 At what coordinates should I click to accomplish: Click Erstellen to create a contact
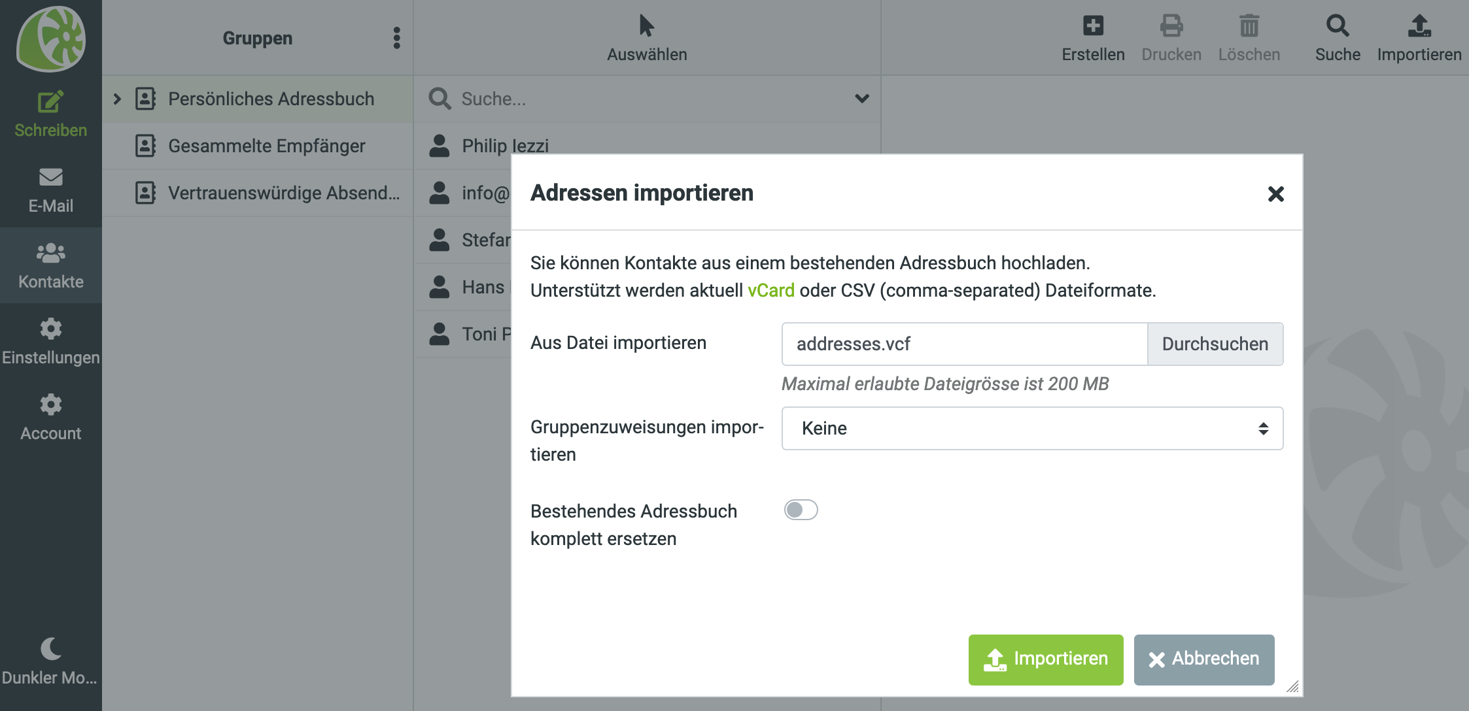point(1093,38)
